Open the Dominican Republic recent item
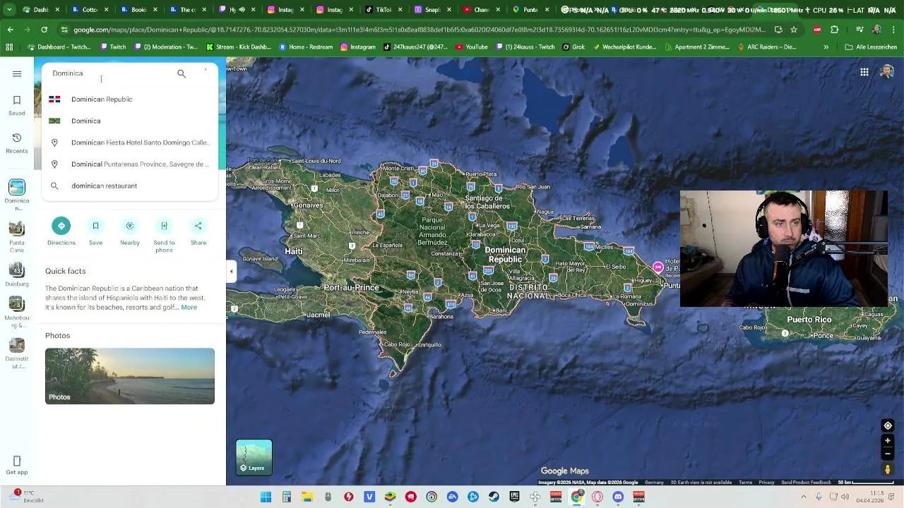This screenshot has height=508, width=904. pyautogui.click(x=17, y=195)
